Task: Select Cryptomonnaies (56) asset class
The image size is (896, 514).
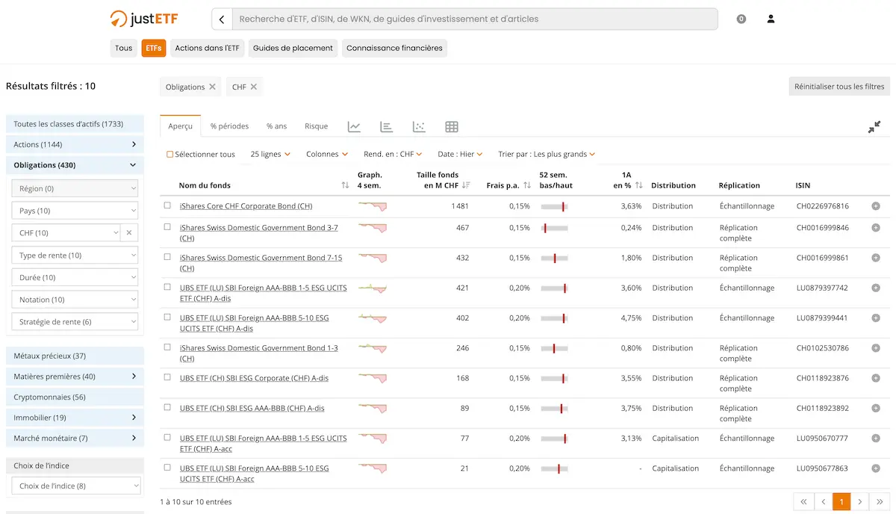Action: 75,397
